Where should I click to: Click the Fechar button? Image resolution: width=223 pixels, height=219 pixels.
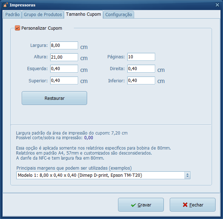click(x=193, y=205)
